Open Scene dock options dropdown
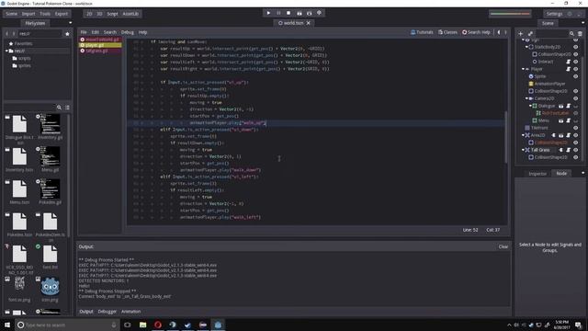The width and height of the screenshot is (588, 331). [582, 23]
